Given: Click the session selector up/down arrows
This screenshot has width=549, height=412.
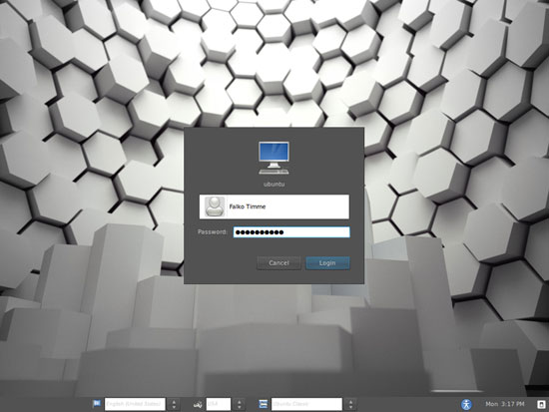Looking at the screenshot, I should tap(350, 404).
